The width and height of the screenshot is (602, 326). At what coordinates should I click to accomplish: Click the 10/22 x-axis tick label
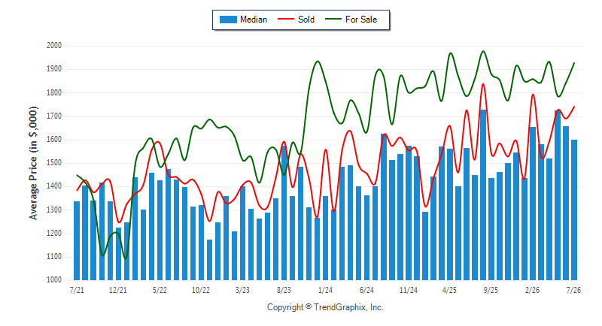pyautogui.click(x=201, y=290)
